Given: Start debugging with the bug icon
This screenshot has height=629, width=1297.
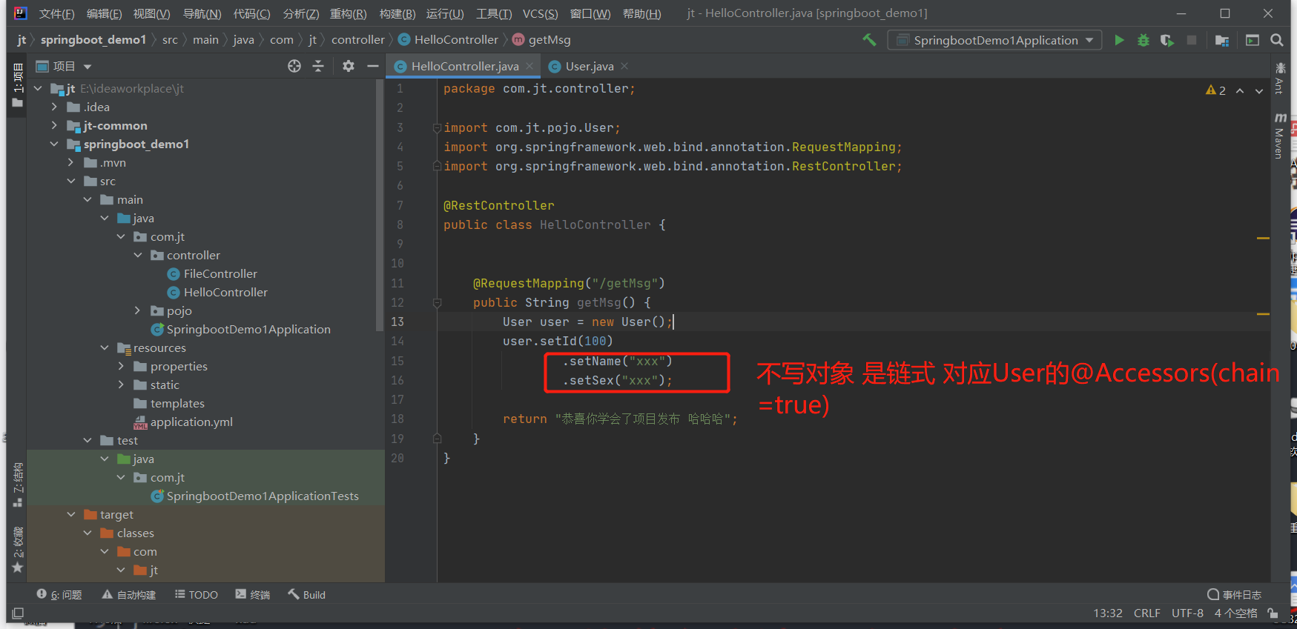Looking at the screenshot, I should point(1143,40).
